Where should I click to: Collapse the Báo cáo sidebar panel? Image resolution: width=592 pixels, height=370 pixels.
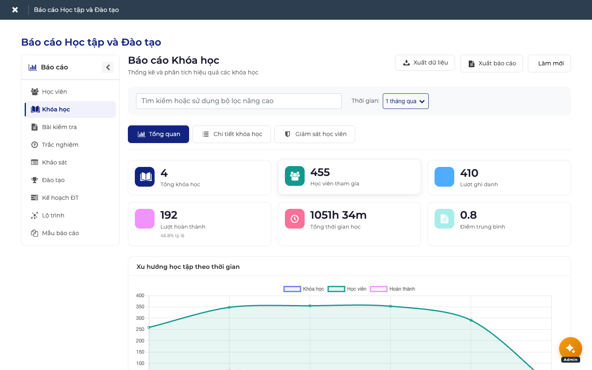108,67
